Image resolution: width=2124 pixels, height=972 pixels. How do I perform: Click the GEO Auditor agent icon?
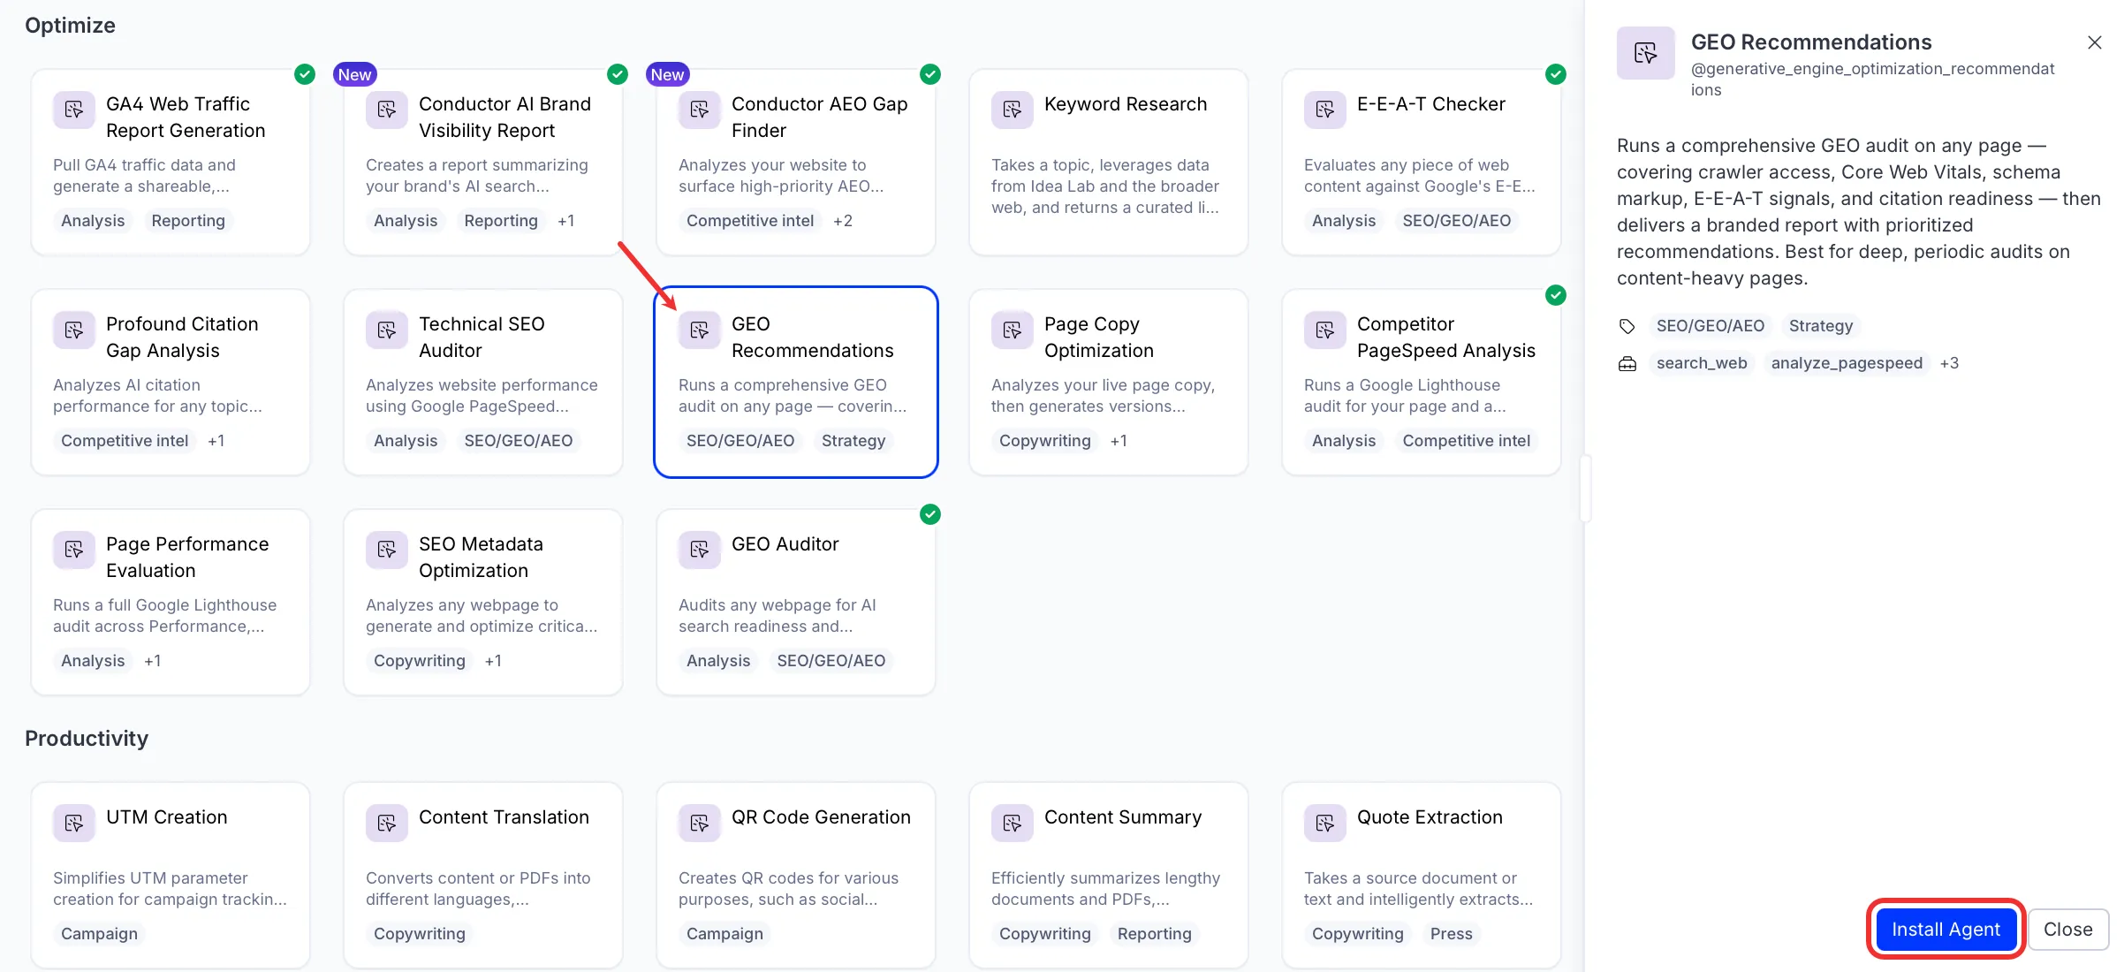700,550
